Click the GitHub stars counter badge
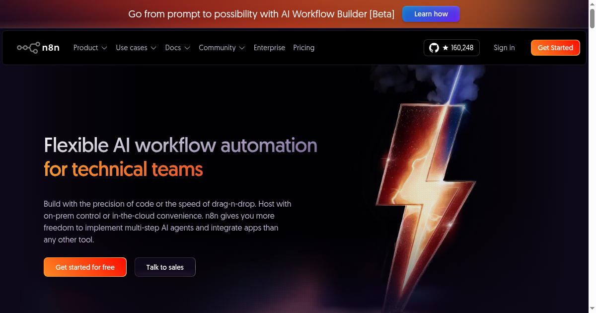596x313 pixels. pos(451,48)
